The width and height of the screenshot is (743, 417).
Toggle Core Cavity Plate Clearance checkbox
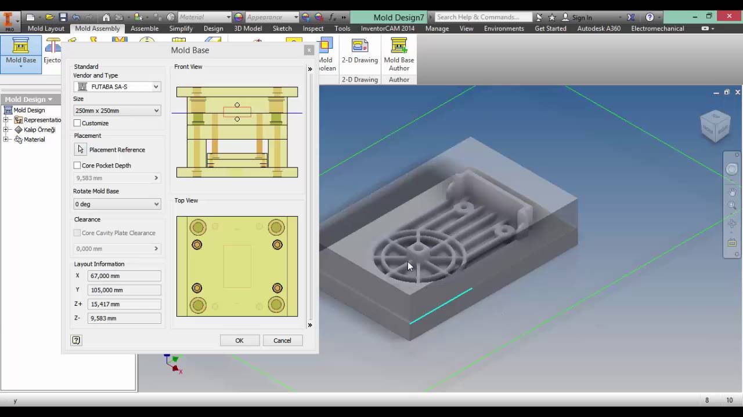77,233
